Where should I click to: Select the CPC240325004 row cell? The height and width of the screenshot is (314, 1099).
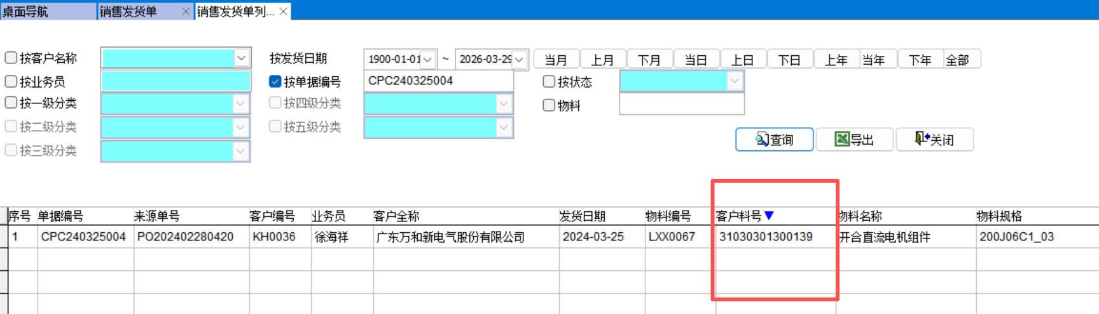83,237
